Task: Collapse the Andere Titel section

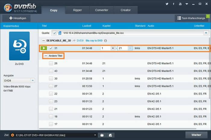Action: 46,56
